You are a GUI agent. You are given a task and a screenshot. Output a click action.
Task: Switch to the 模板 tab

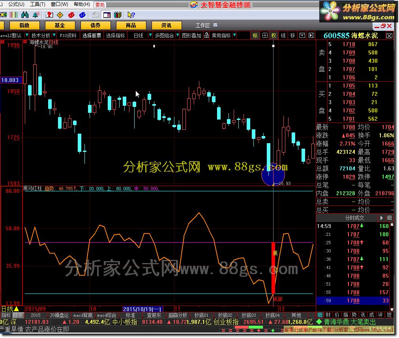point(17,315)
